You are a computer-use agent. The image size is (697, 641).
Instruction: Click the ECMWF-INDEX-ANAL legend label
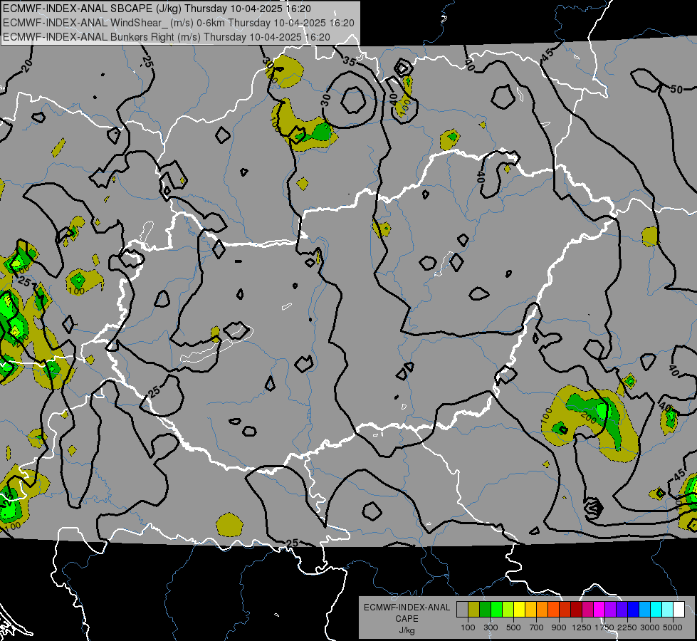(x=407, y=608)
